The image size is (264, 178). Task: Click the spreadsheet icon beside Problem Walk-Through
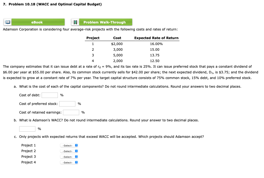tap(75, 22)
